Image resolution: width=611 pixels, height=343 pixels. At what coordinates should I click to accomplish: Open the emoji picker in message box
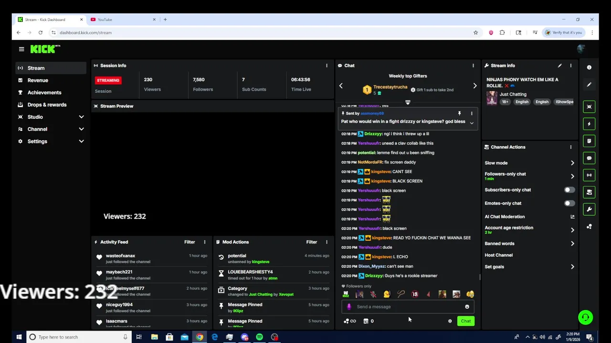point(467,307)
